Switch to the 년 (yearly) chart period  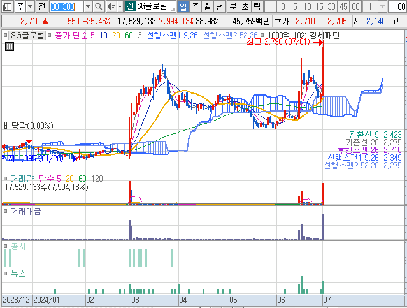pos(219,6)
